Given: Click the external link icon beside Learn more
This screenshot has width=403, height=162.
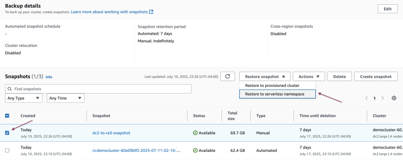Looking at the screenshot, I should pyautogui.click(x=151, y=12).
